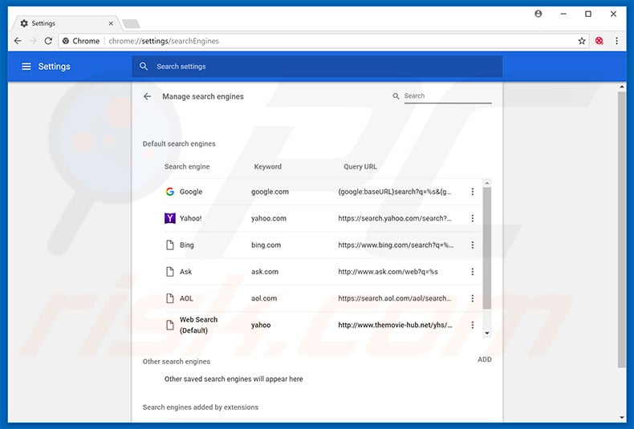Click the address bar URL
Screen dimensions: 634x429
click(164, 41)
